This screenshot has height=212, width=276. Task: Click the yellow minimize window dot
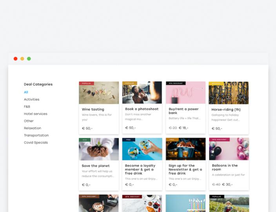point(22,59)
